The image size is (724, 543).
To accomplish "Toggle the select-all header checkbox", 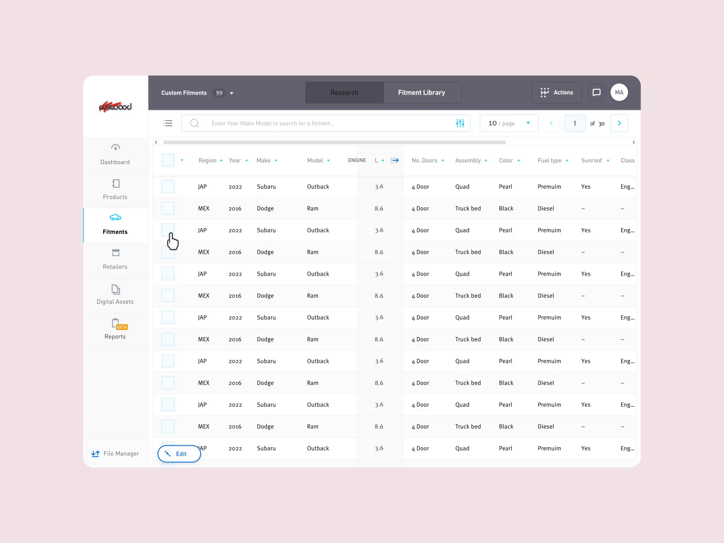I will coord(168,160).
